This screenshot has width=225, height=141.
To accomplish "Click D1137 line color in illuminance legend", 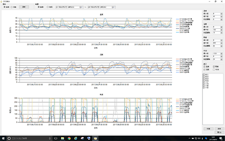I will point(177,110).
